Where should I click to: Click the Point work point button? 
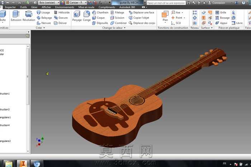177,18
